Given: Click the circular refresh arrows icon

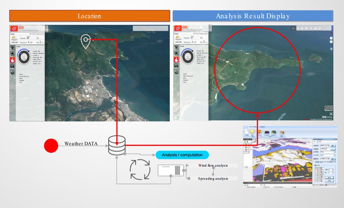Looking at the screenshot, I should [140, 169].
